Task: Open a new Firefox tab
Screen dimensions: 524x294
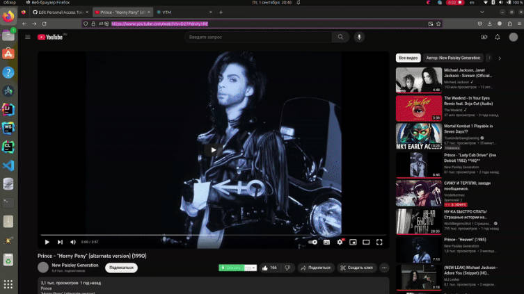Action: 221,13
